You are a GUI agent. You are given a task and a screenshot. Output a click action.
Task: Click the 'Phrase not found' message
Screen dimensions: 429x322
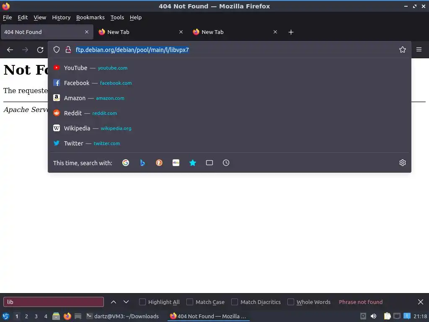click(361, 302)
